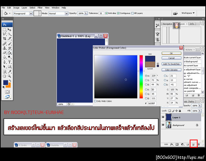
Task: Select the Blur tool
Action: click(x=4, y=57)
